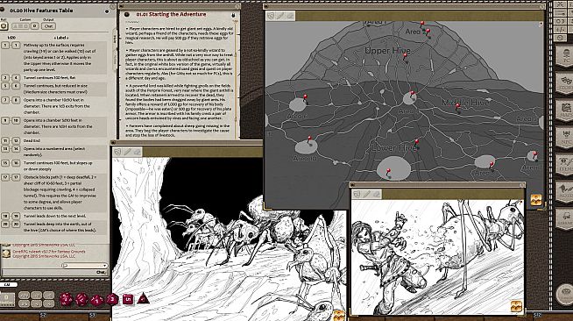The image size is (573, 321).
Task: Pick the d10 die
Action: point(97,300)
